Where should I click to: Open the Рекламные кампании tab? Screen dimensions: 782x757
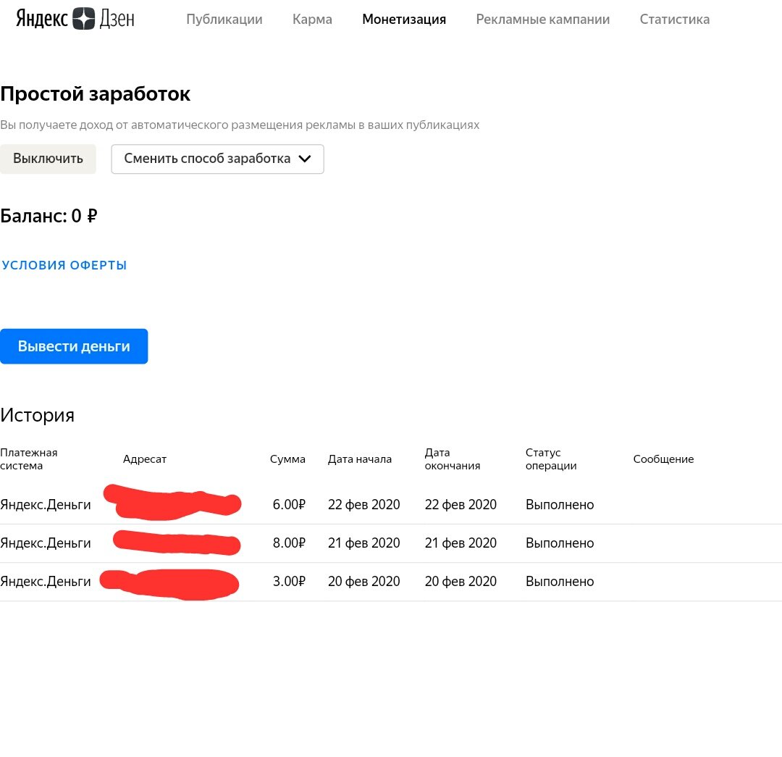542,20
